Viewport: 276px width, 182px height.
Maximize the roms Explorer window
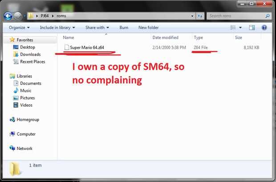pyautogui.click(x=252, y=4)
